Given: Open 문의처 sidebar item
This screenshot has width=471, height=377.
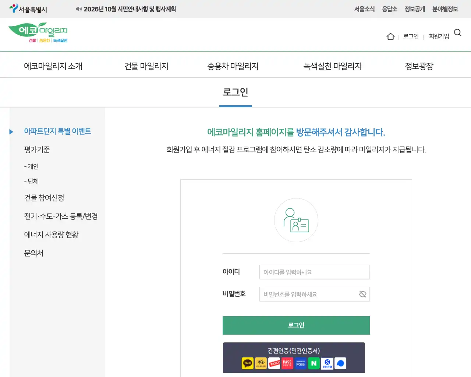Looking at the screenshot, I should click(x=33, y=253).
